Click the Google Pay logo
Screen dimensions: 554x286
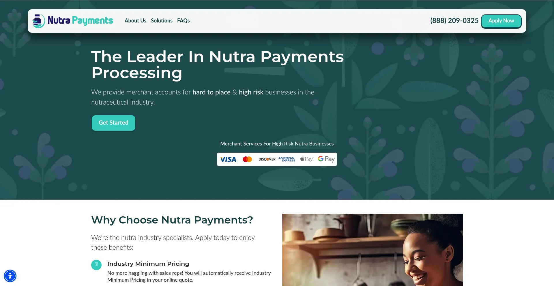coord(326,159)
